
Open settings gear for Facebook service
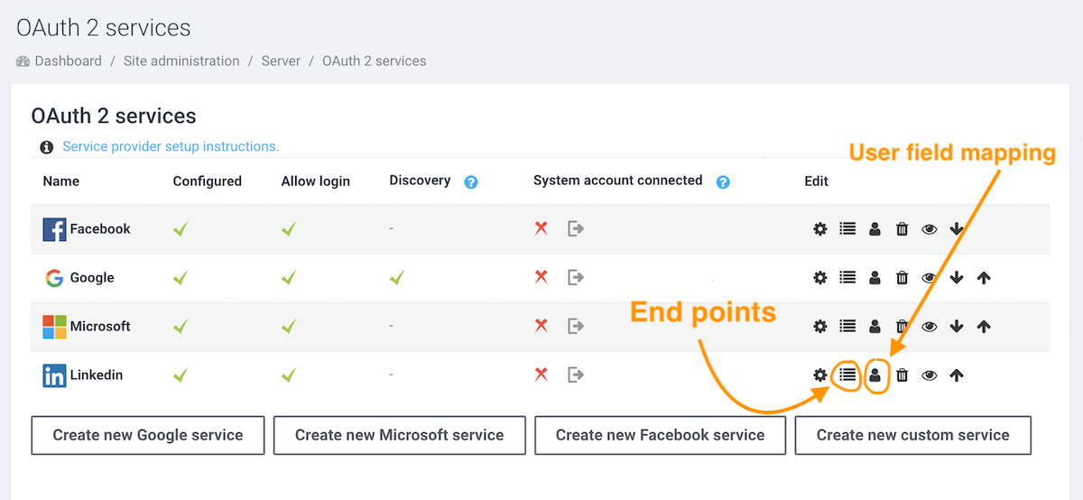point(819,229)
